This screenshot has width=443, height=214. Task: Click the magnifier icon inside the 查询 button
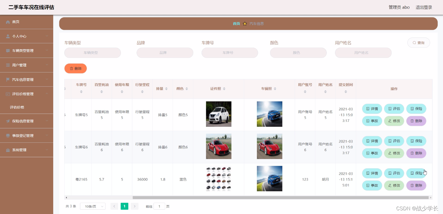(x=415, y=43)
